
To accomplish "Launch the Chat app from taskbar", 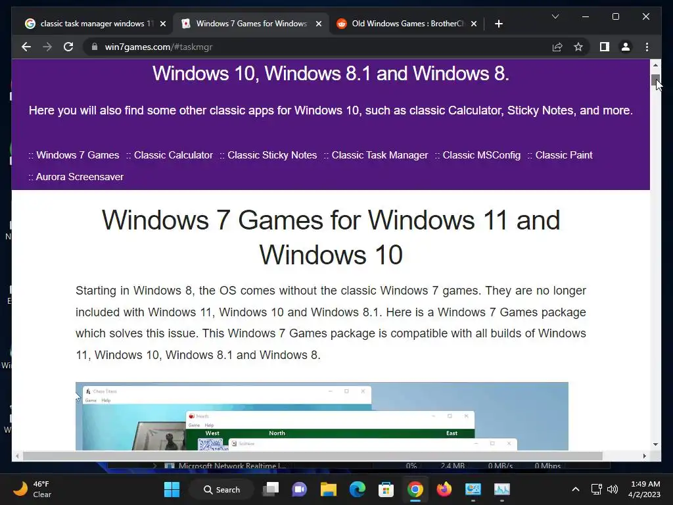I will [x=299, y=489].
